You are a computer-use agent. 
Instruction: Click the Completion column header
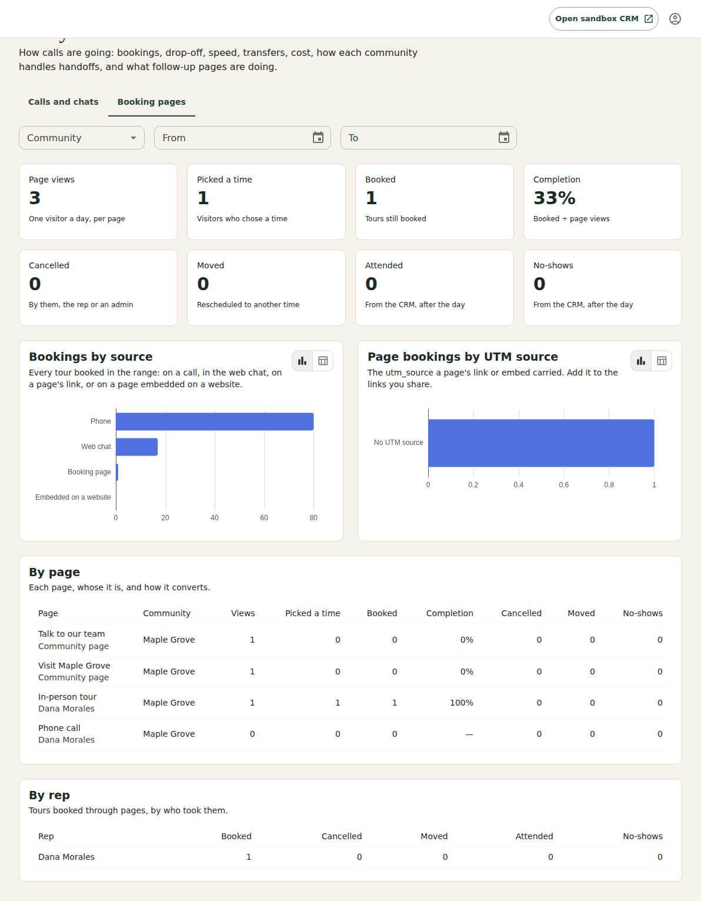tap(450, 613)
